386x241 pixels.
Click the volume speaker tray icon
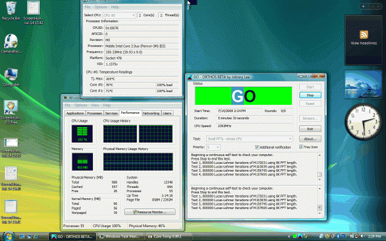(362, 236)
